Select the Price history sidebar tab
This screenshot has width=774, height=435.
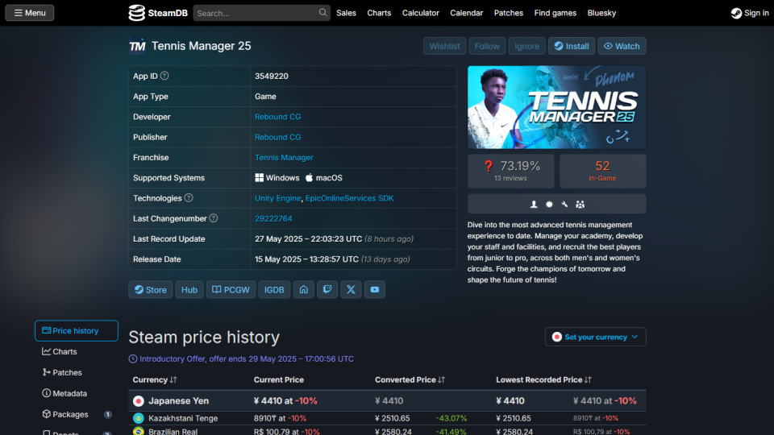pos(77,330)
